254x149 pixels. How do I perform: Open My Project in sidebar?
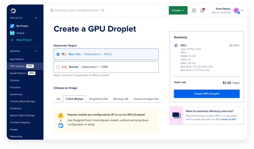pyautogui.click(x=22, y=26)
